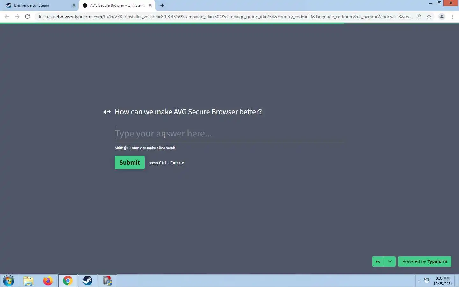Share this page using share icon
This screenshot has width=459, height=287.
point(419,17)
